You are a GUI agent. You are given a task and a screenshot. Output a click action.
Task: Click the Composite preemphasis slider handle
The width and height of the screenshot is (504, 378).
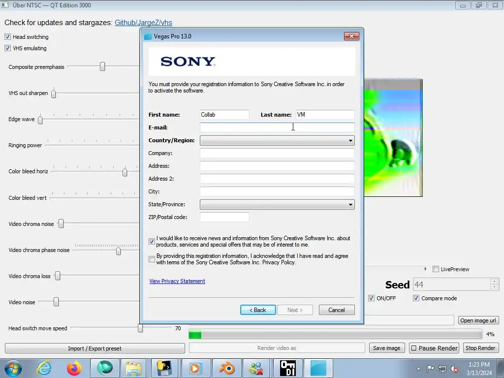[102, 66]
